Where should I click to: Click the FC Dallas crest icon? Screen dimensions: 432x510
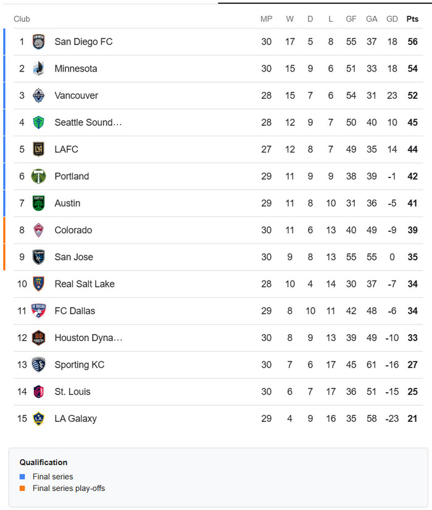pyautogui.click(x=38, y=311)
